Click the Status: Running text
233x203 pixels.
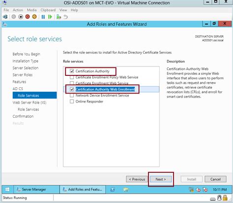click(x=15, y=198)
